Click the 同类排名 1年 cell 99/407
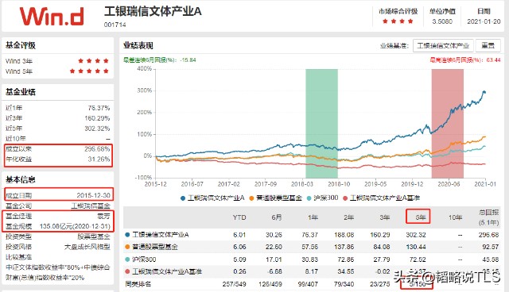Viewport: 509px width, 292px height. click(x=308, y=284)
